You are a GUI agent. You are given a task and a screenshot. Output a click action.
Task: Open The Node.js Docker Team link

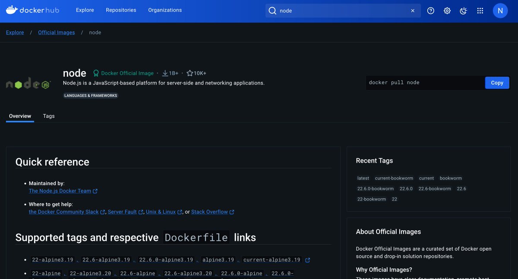click(x=60, y=191)
